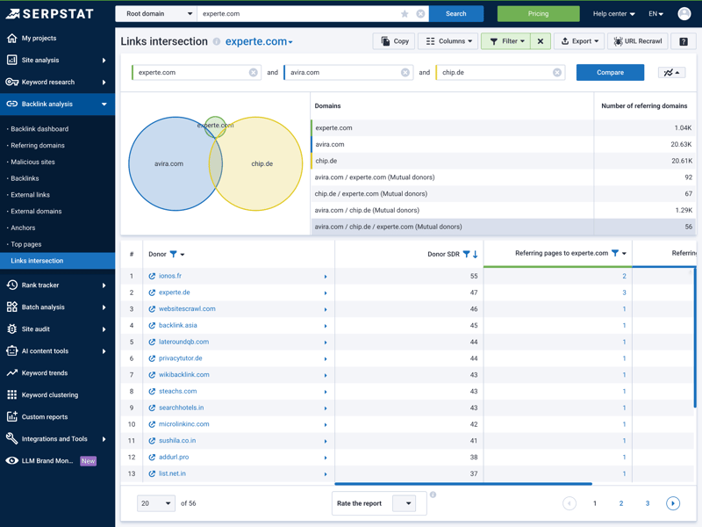Open the Root domain dropdown
The height and width of the screenshot is (527, 702).
tap(158, 14)
